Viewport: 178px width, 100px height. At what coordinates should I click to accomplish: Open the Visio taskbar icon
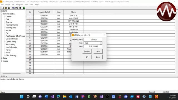[x=77, y=97]
